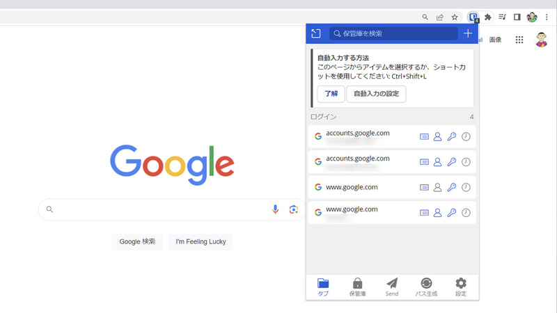The image size is (557, 313).
Task: Copy password of last www.google.com entry
Action: point(452,213)
